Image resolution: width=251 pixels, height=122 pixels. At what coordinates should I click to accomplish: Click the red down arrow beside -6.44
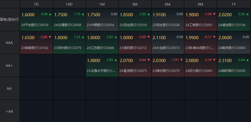coord(149,60)
